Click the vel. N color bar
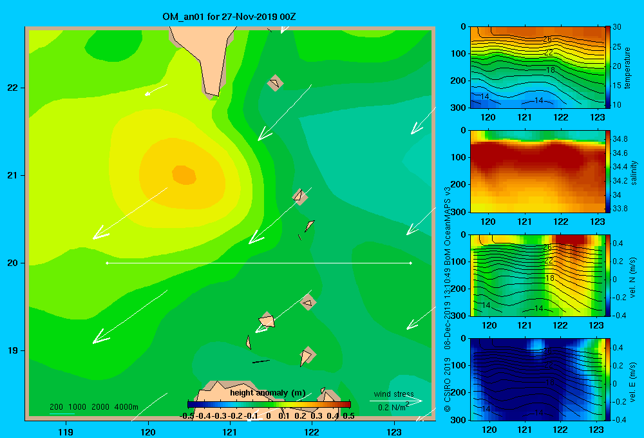644x438 pixels. (x=608, y=275)
